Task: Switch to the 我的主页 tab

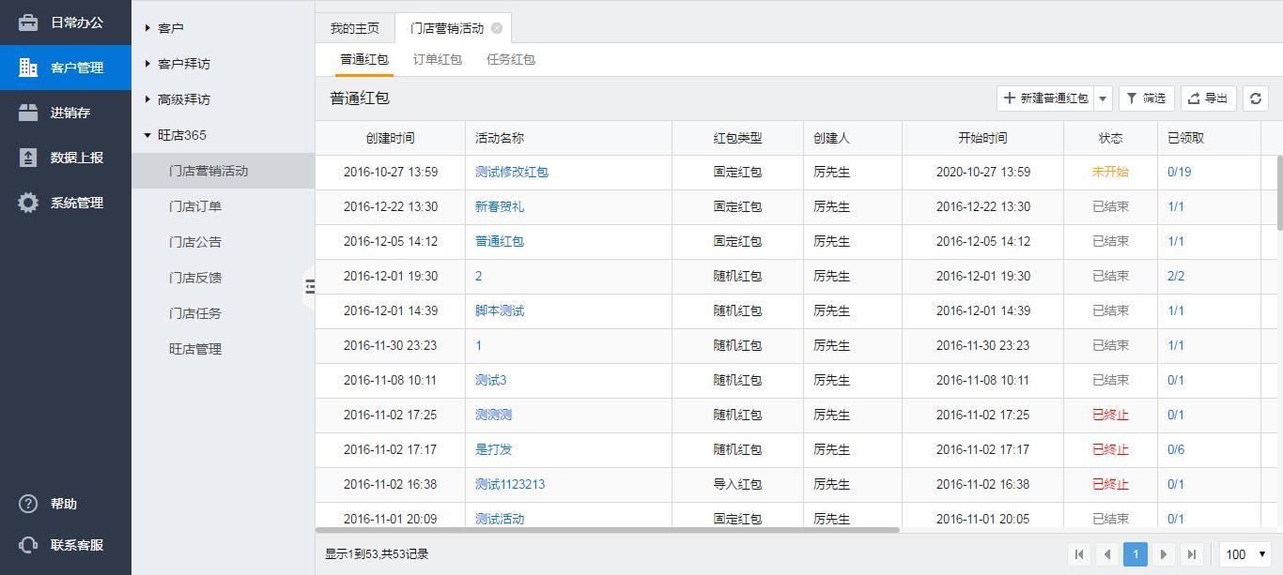Action: click(355, 28)
